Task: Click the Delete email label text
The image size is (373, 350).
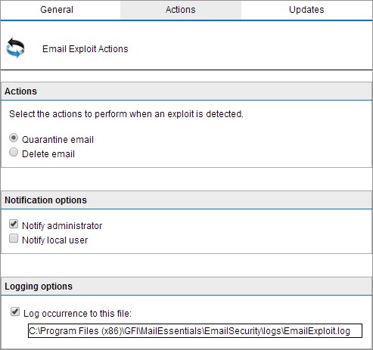Action: tap(48, 153)
